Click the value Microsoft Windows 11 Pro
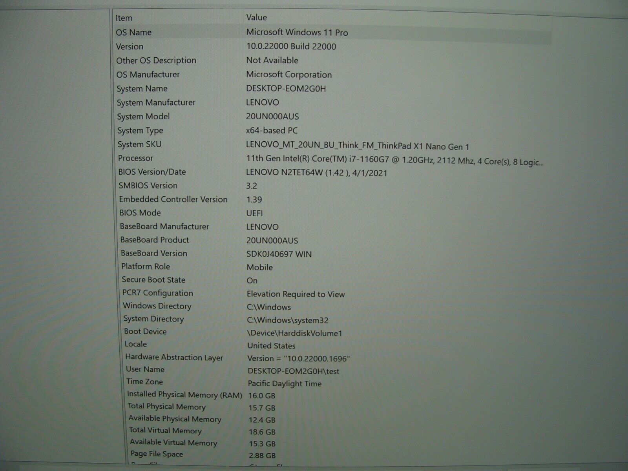This screenshot has width=628, height=471. tap(297, 32)
